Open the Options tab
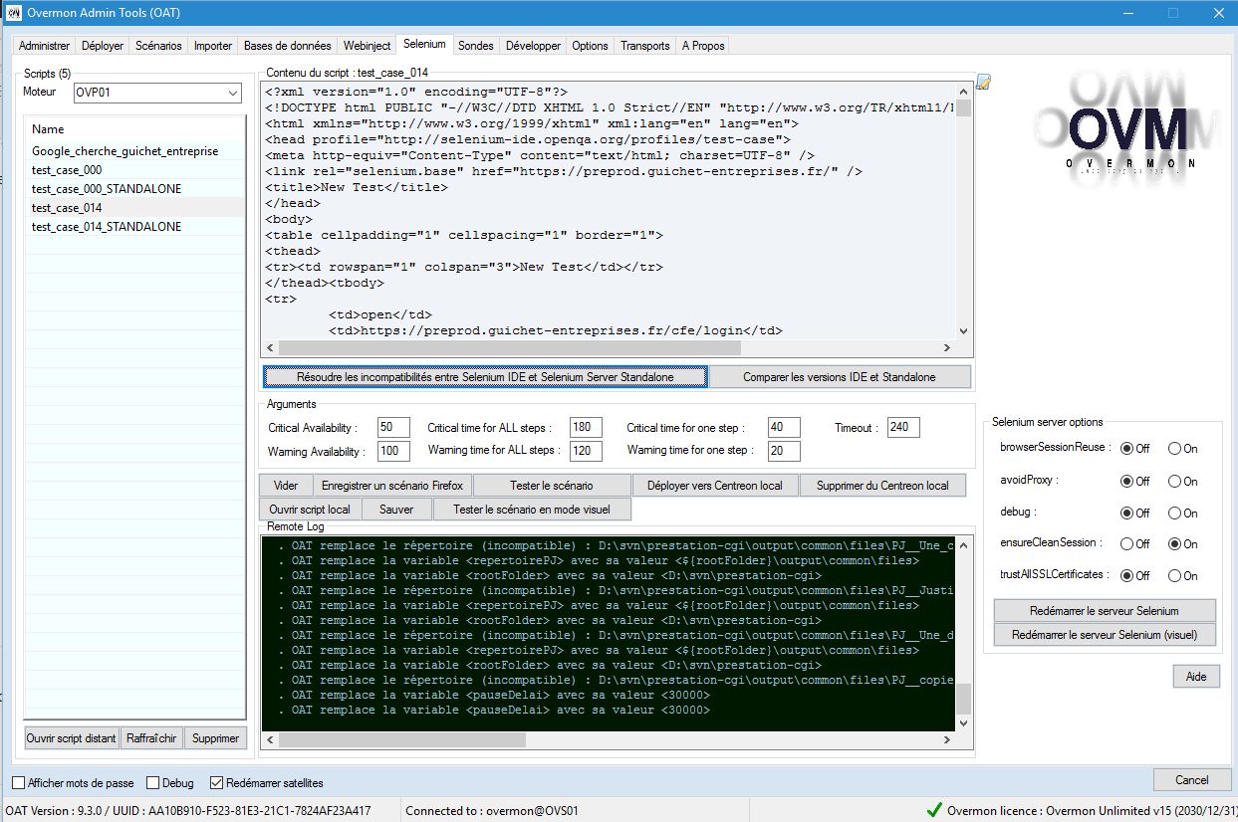Screen dimensions: 1238x822 [590, 46]
